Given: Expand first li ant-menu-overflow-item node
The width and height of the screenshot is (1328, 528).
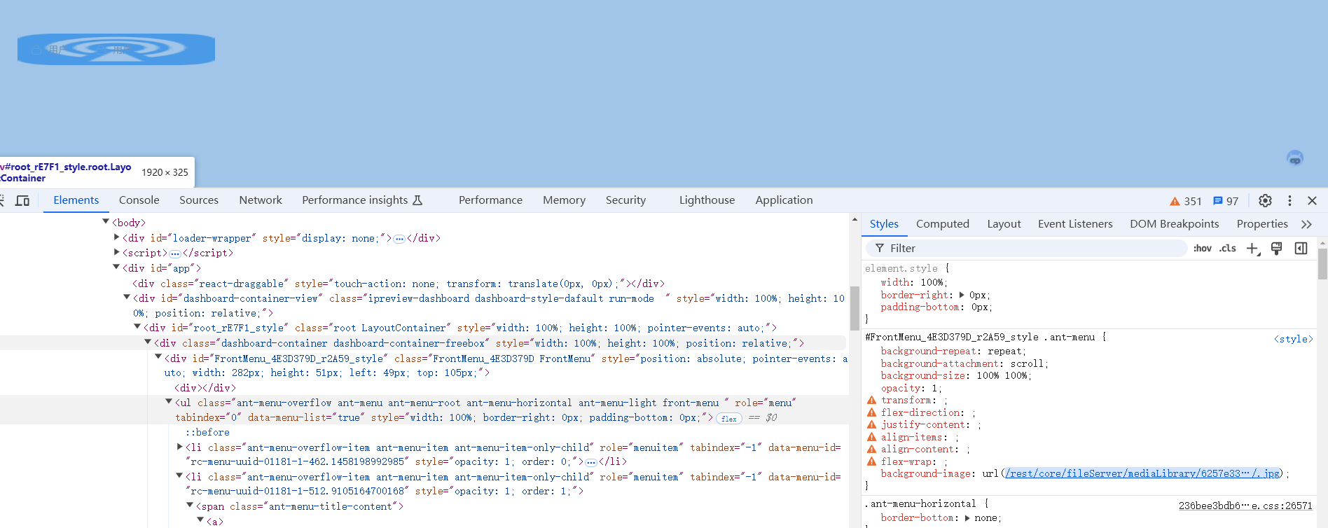Looking at the screenshot, I should (179, 446).
